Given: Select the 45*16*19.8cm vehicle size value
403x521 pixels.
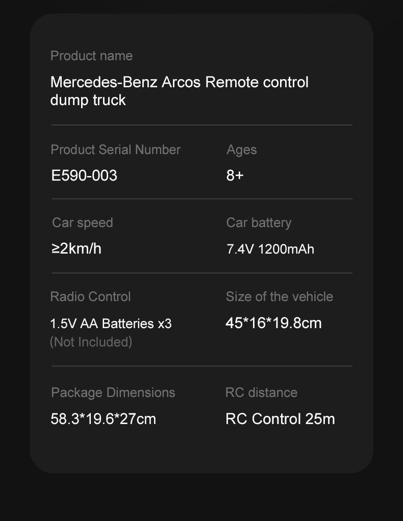Looking at the screenshot, I should pos(273,323).
